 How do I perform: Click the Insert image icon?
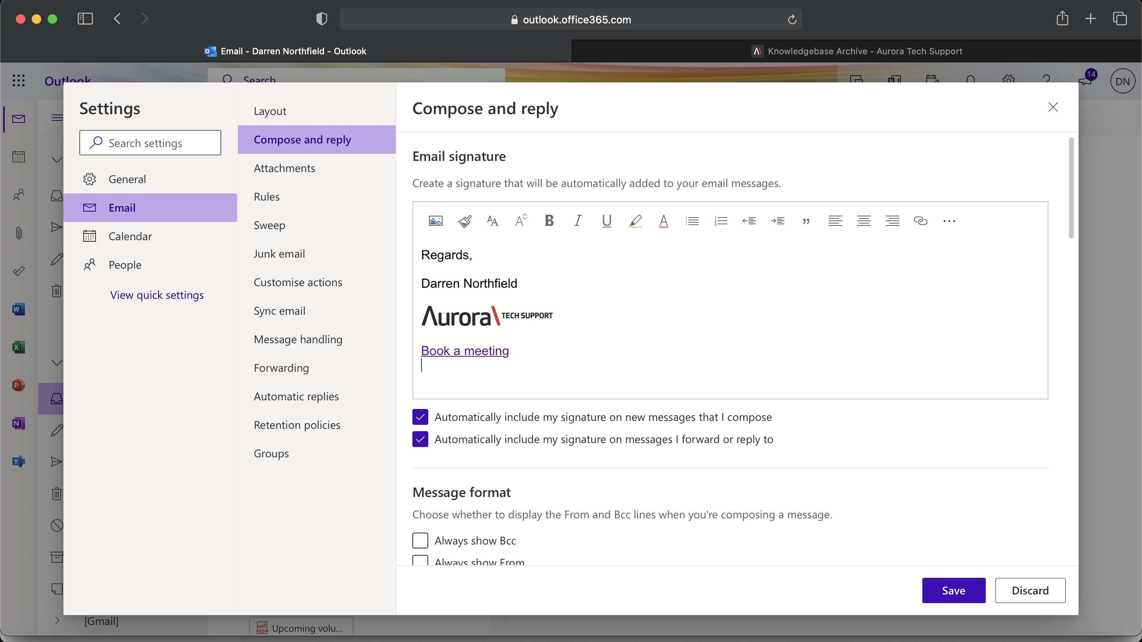click(x=436, y=220)
